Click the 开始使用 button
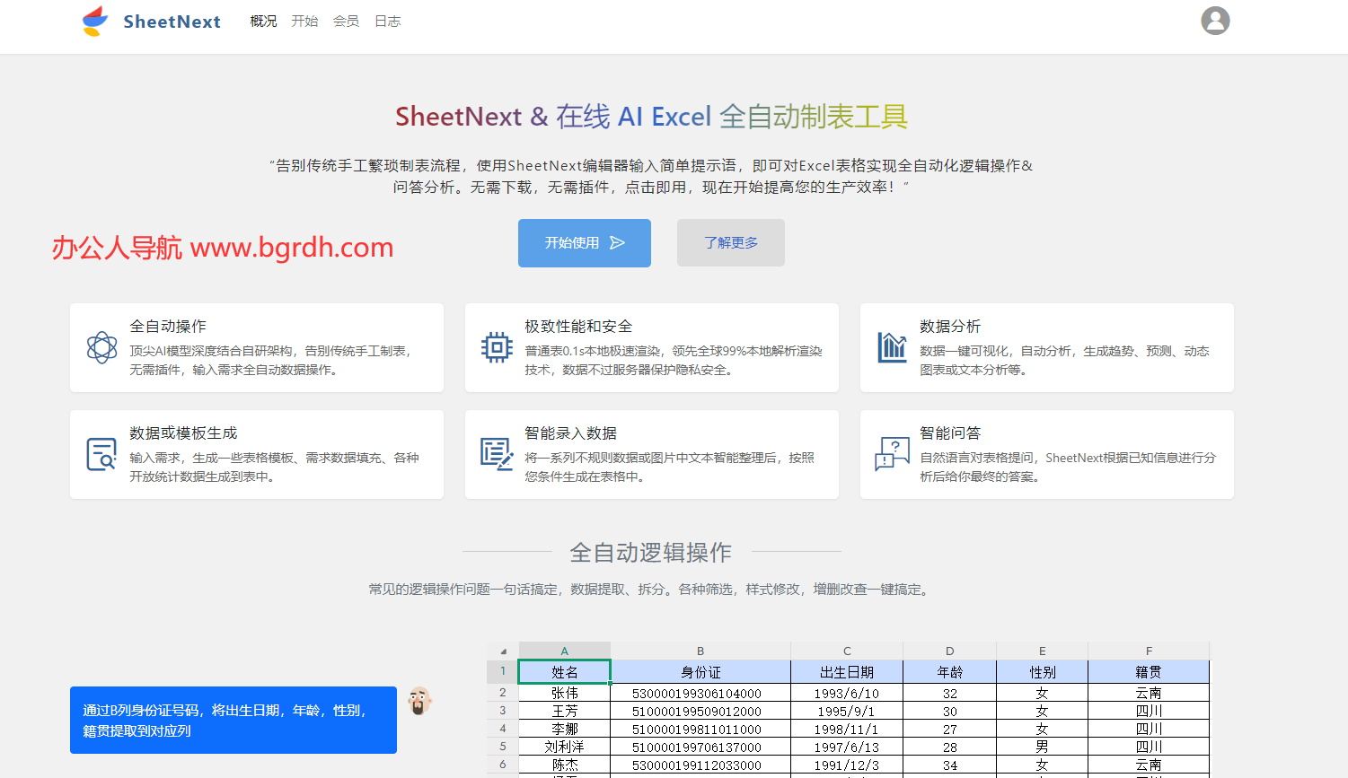1348x778 pixels. click(x=584, y=242)
